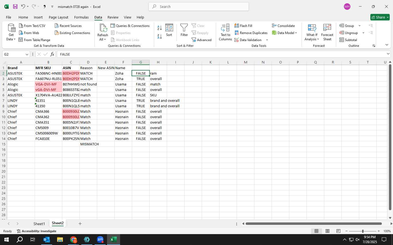Click the horizontal scrollbar
393x245 pixels.
click(x=313, y=224)
